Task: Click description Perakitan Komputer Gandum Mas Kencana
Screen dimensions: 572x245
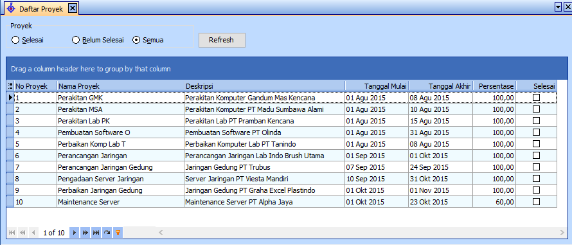Action: 265,98
